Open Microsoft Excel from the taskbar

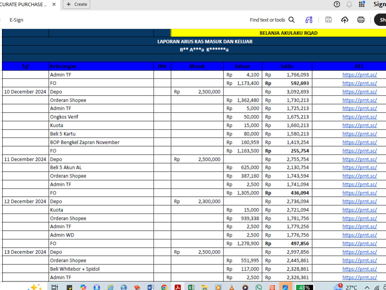[191, 287]
